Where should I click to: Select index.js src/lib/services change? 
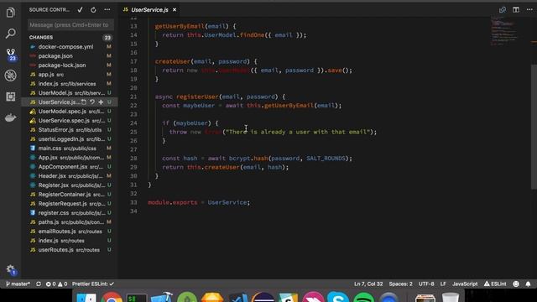tap(70, 84)
